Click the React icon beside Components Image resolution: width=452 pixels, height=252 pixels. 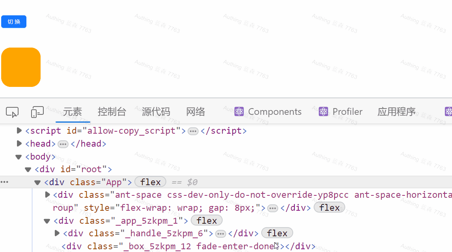[239, 112]
